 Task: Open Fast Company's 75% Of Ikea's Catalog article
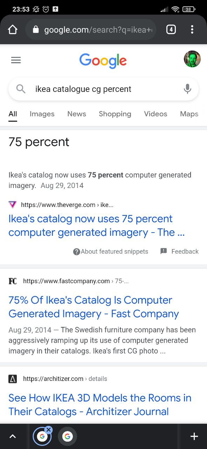tap(94, 307)
